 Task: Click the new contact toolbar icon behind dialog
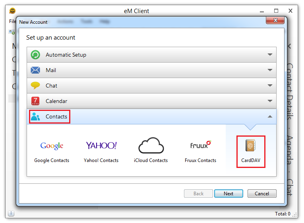12,32
